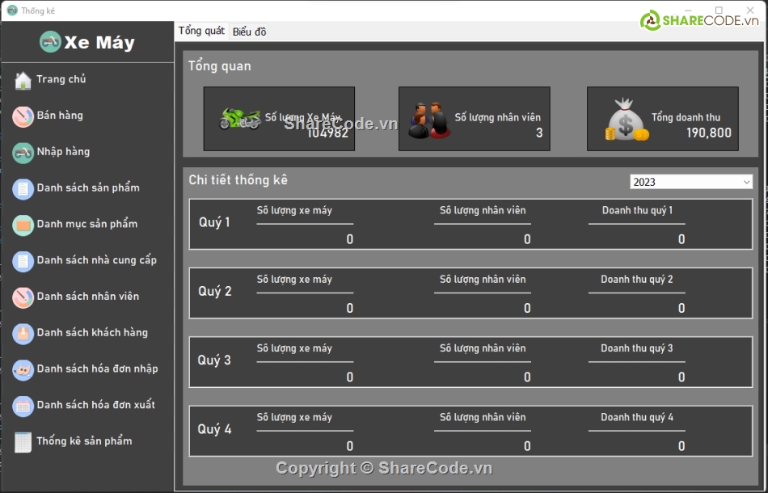Image resolution: width=768 pixels, height=493 pixels.
Task: Click the money bag Tổng doanh thu icon
Action: pyautogui.click(x=627, y=120)
